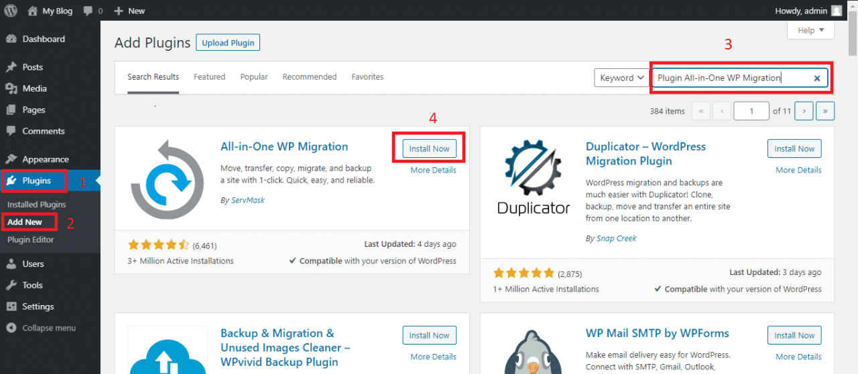
Task: Go to the next results page arrow
Action: tap(804, 111)
